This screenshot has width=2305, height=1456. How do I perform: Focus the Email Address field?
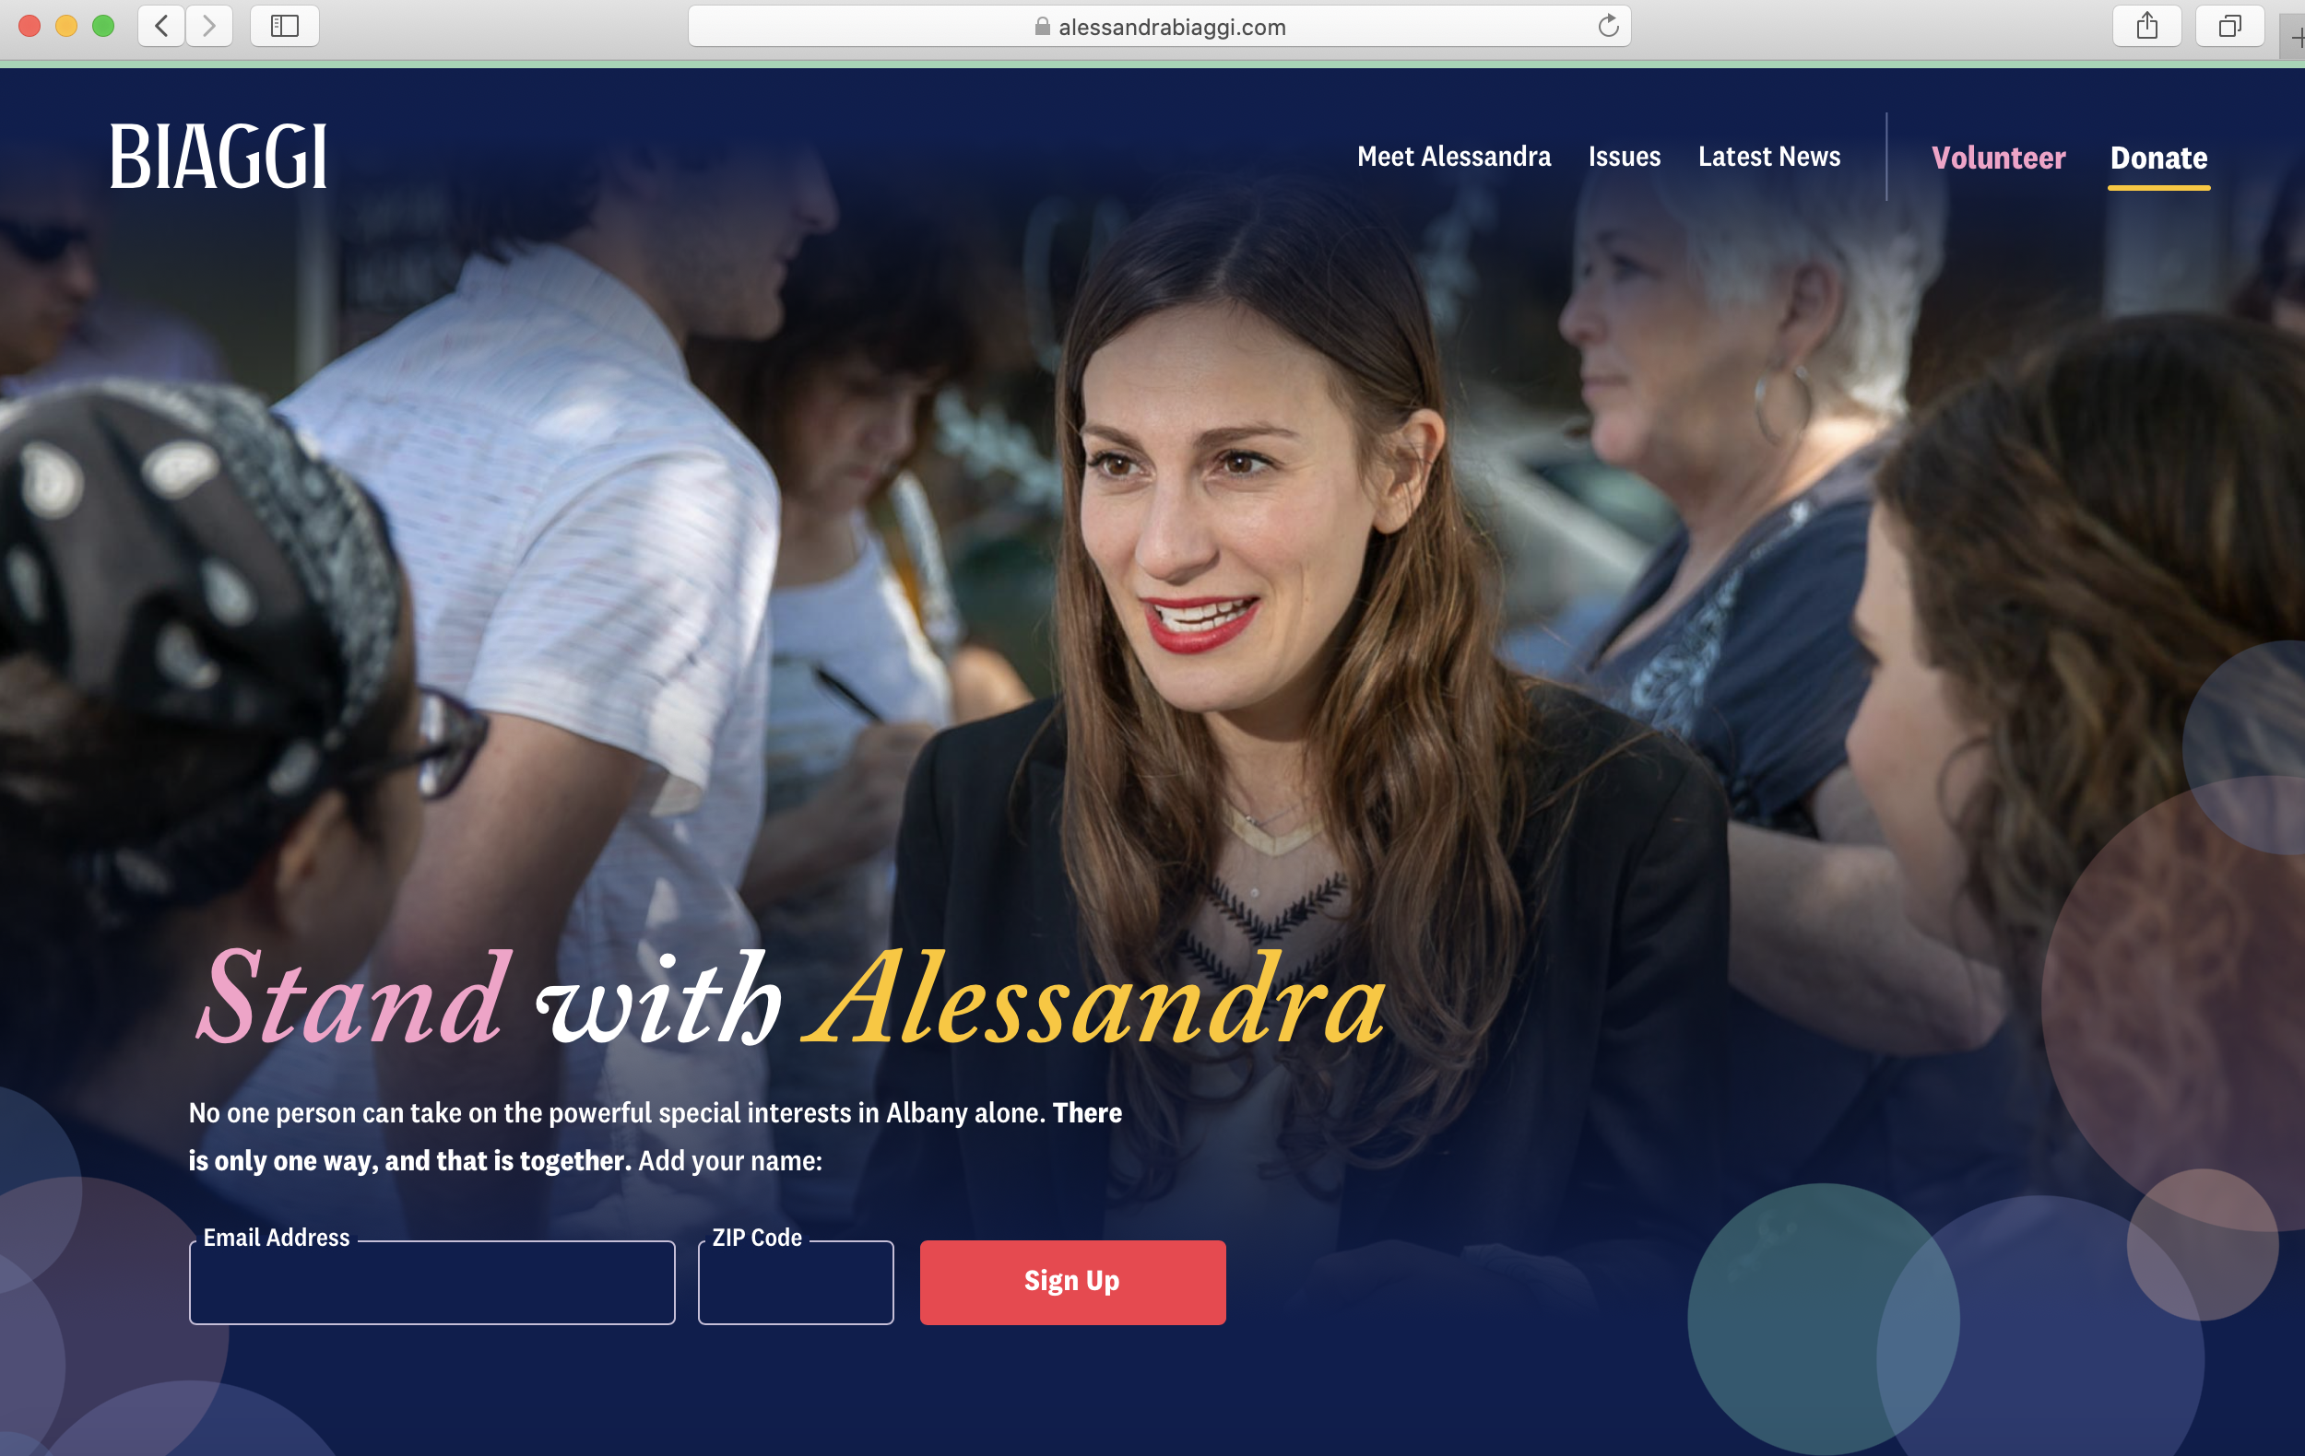coord(432,1283)
